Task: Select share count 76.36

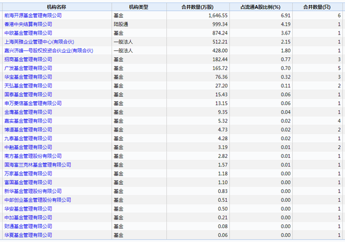Action: pos(221,77)
